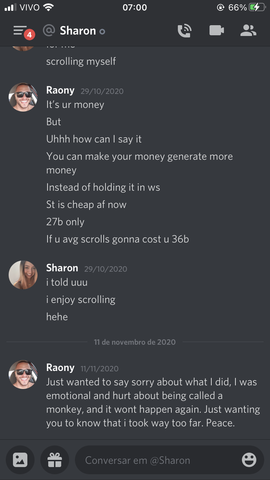Start a video call with Sharon
This screenshot has width=270, height=480.
(x=217, y=31)
